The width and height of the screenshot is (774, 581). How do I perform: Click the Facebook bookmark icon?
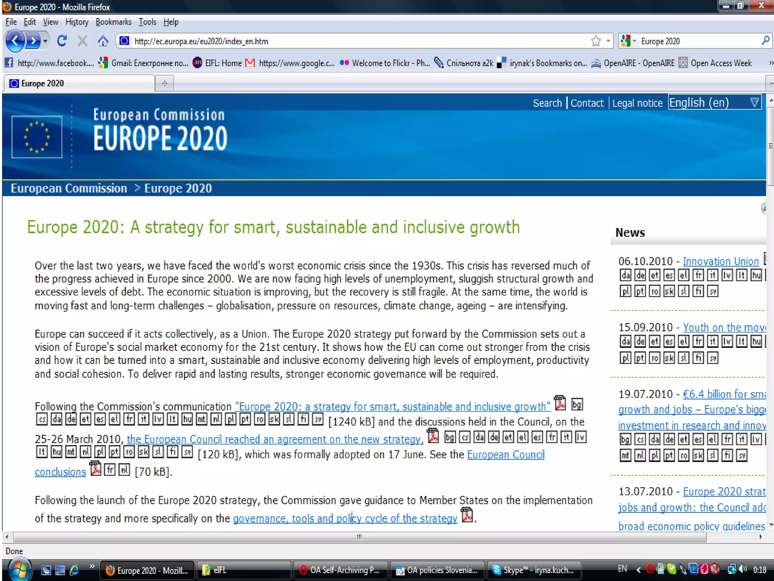click(x=9, y=63)
